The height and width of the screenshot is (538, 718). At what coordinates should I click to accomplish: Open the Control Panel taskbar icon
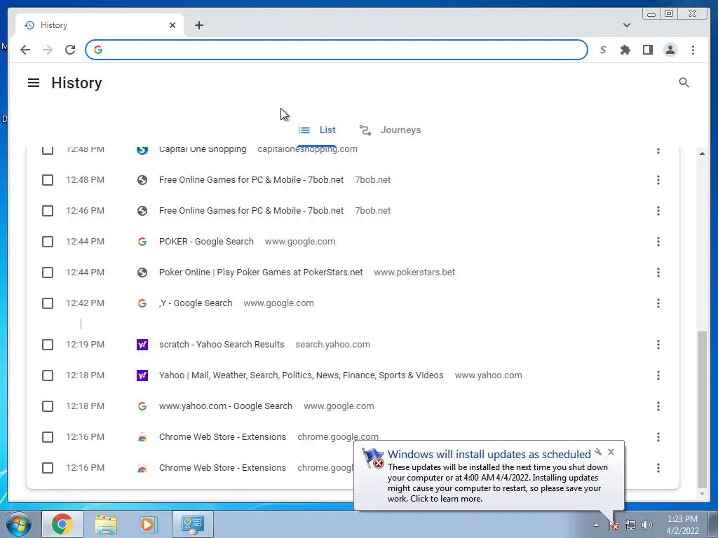pyautogui.click(x=192, y=524)
